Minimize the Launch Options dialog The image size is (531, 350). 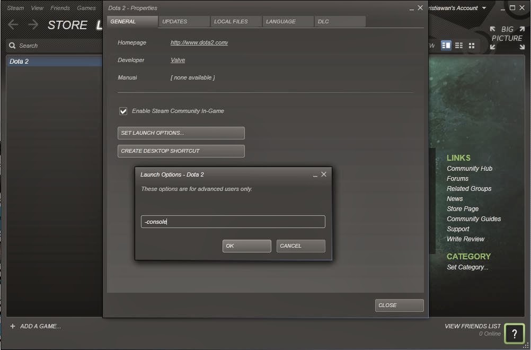coord(315,175)
